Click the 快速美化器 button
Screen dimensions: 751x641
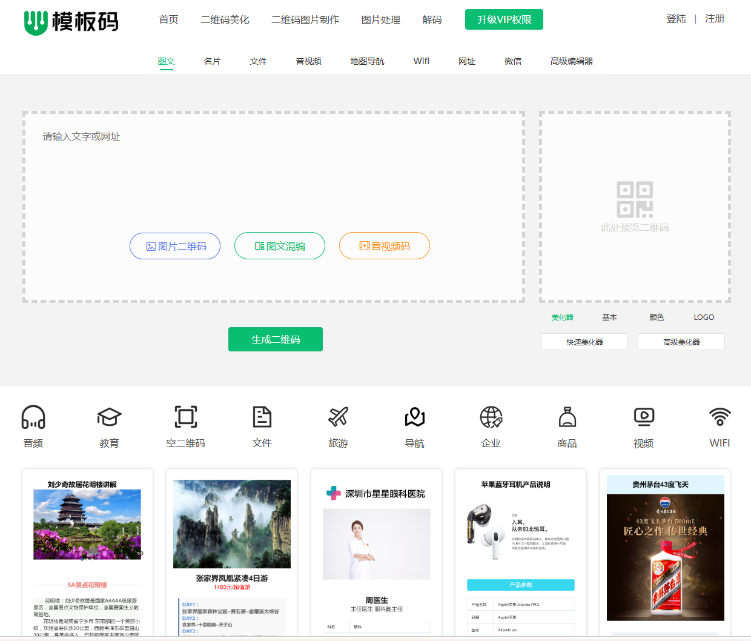[584, 342]
